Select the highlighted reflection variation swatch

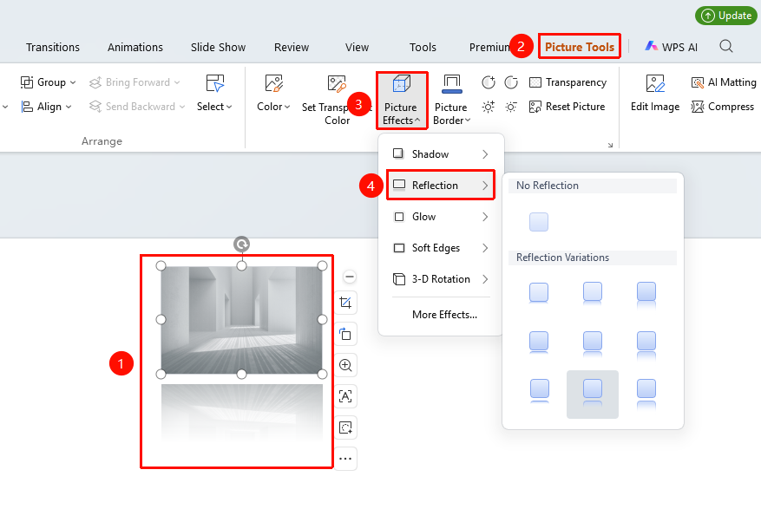593,394
